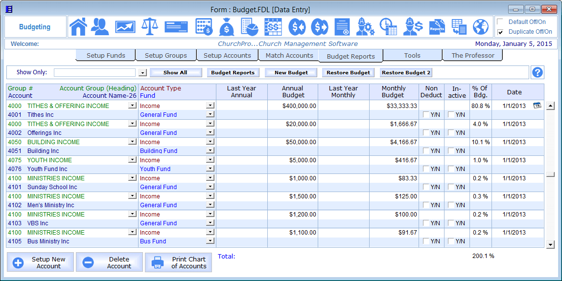Open Account Type dropdown for Tithes Inc row
Viewport: 562px width, 281px height.
[x=211, y=105]
